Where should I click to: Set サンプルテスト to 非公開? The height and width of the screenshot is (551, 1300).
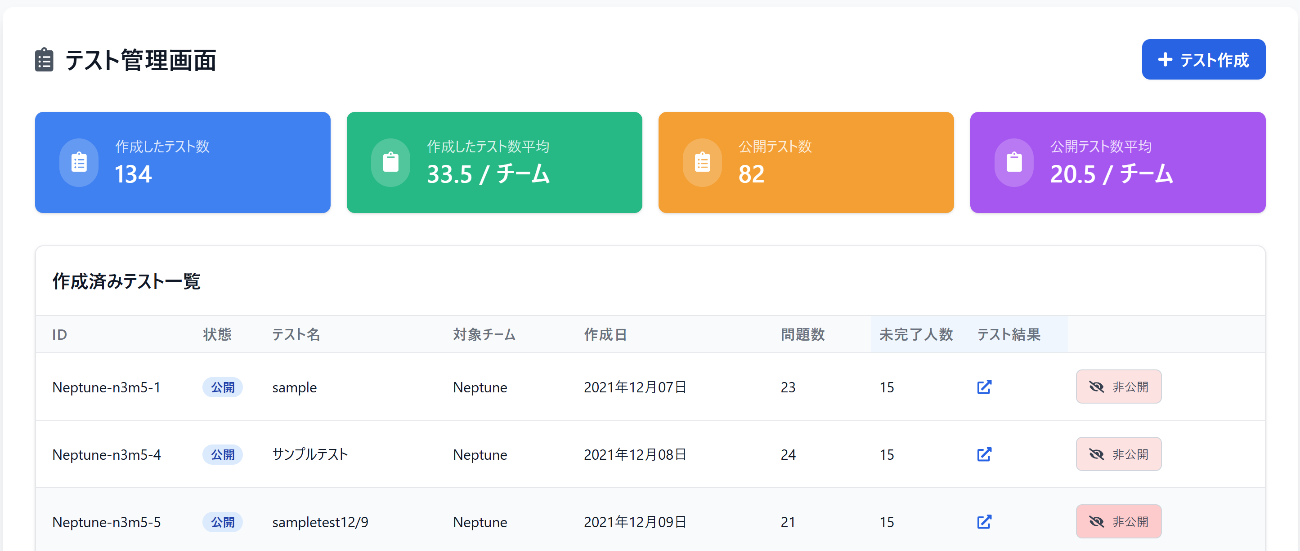pyautogui.click(x=1118, y=454)
